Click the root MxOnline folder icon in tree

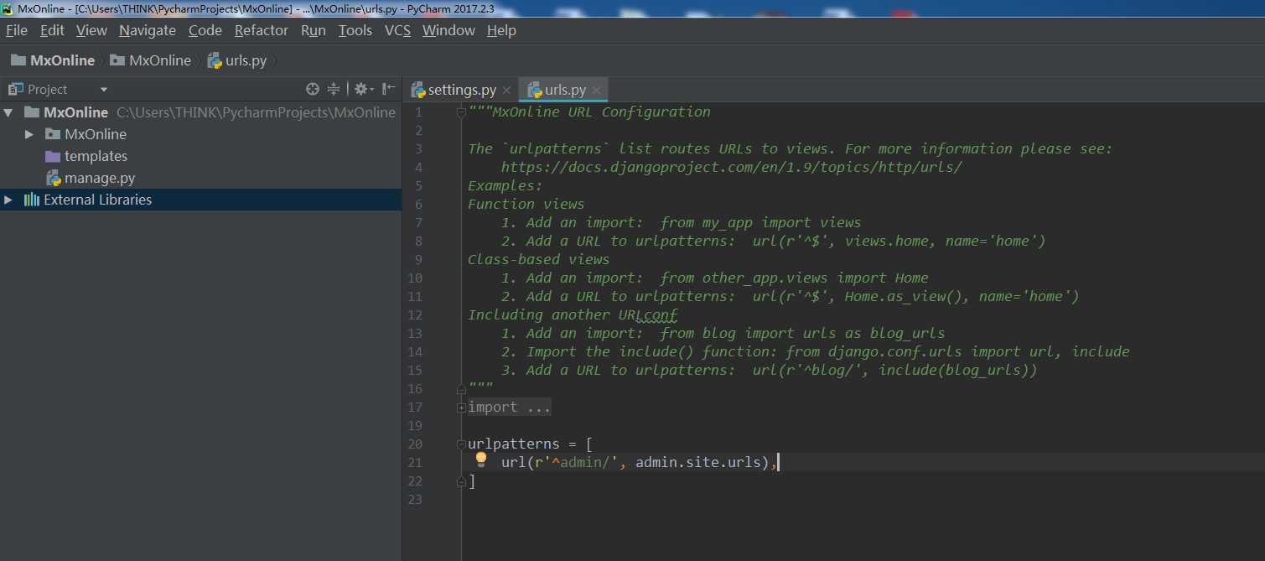32,112
